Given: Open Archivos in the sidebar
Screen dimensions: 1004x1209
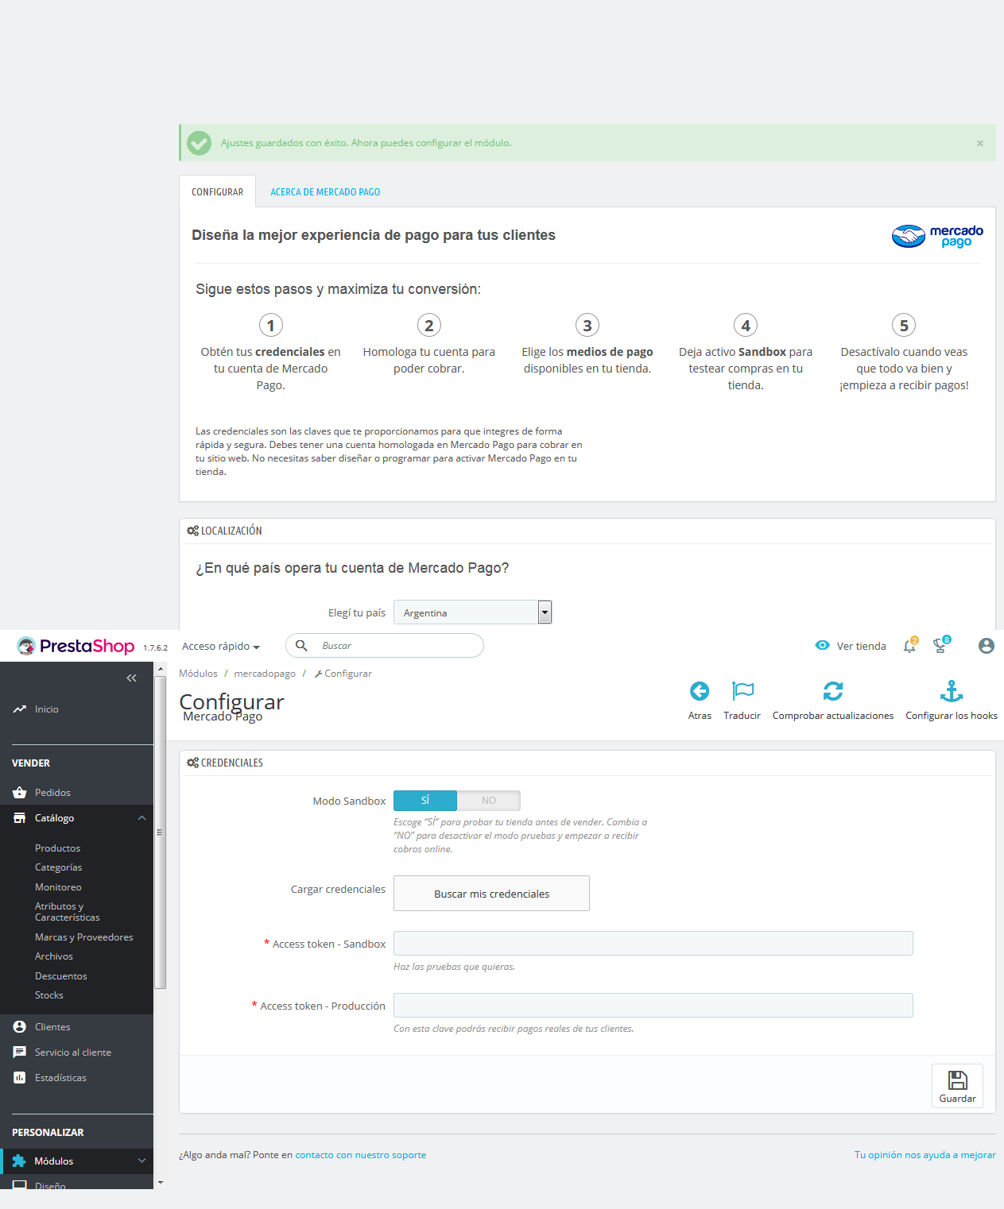Looking at the screenshot, I should point(54,956).
